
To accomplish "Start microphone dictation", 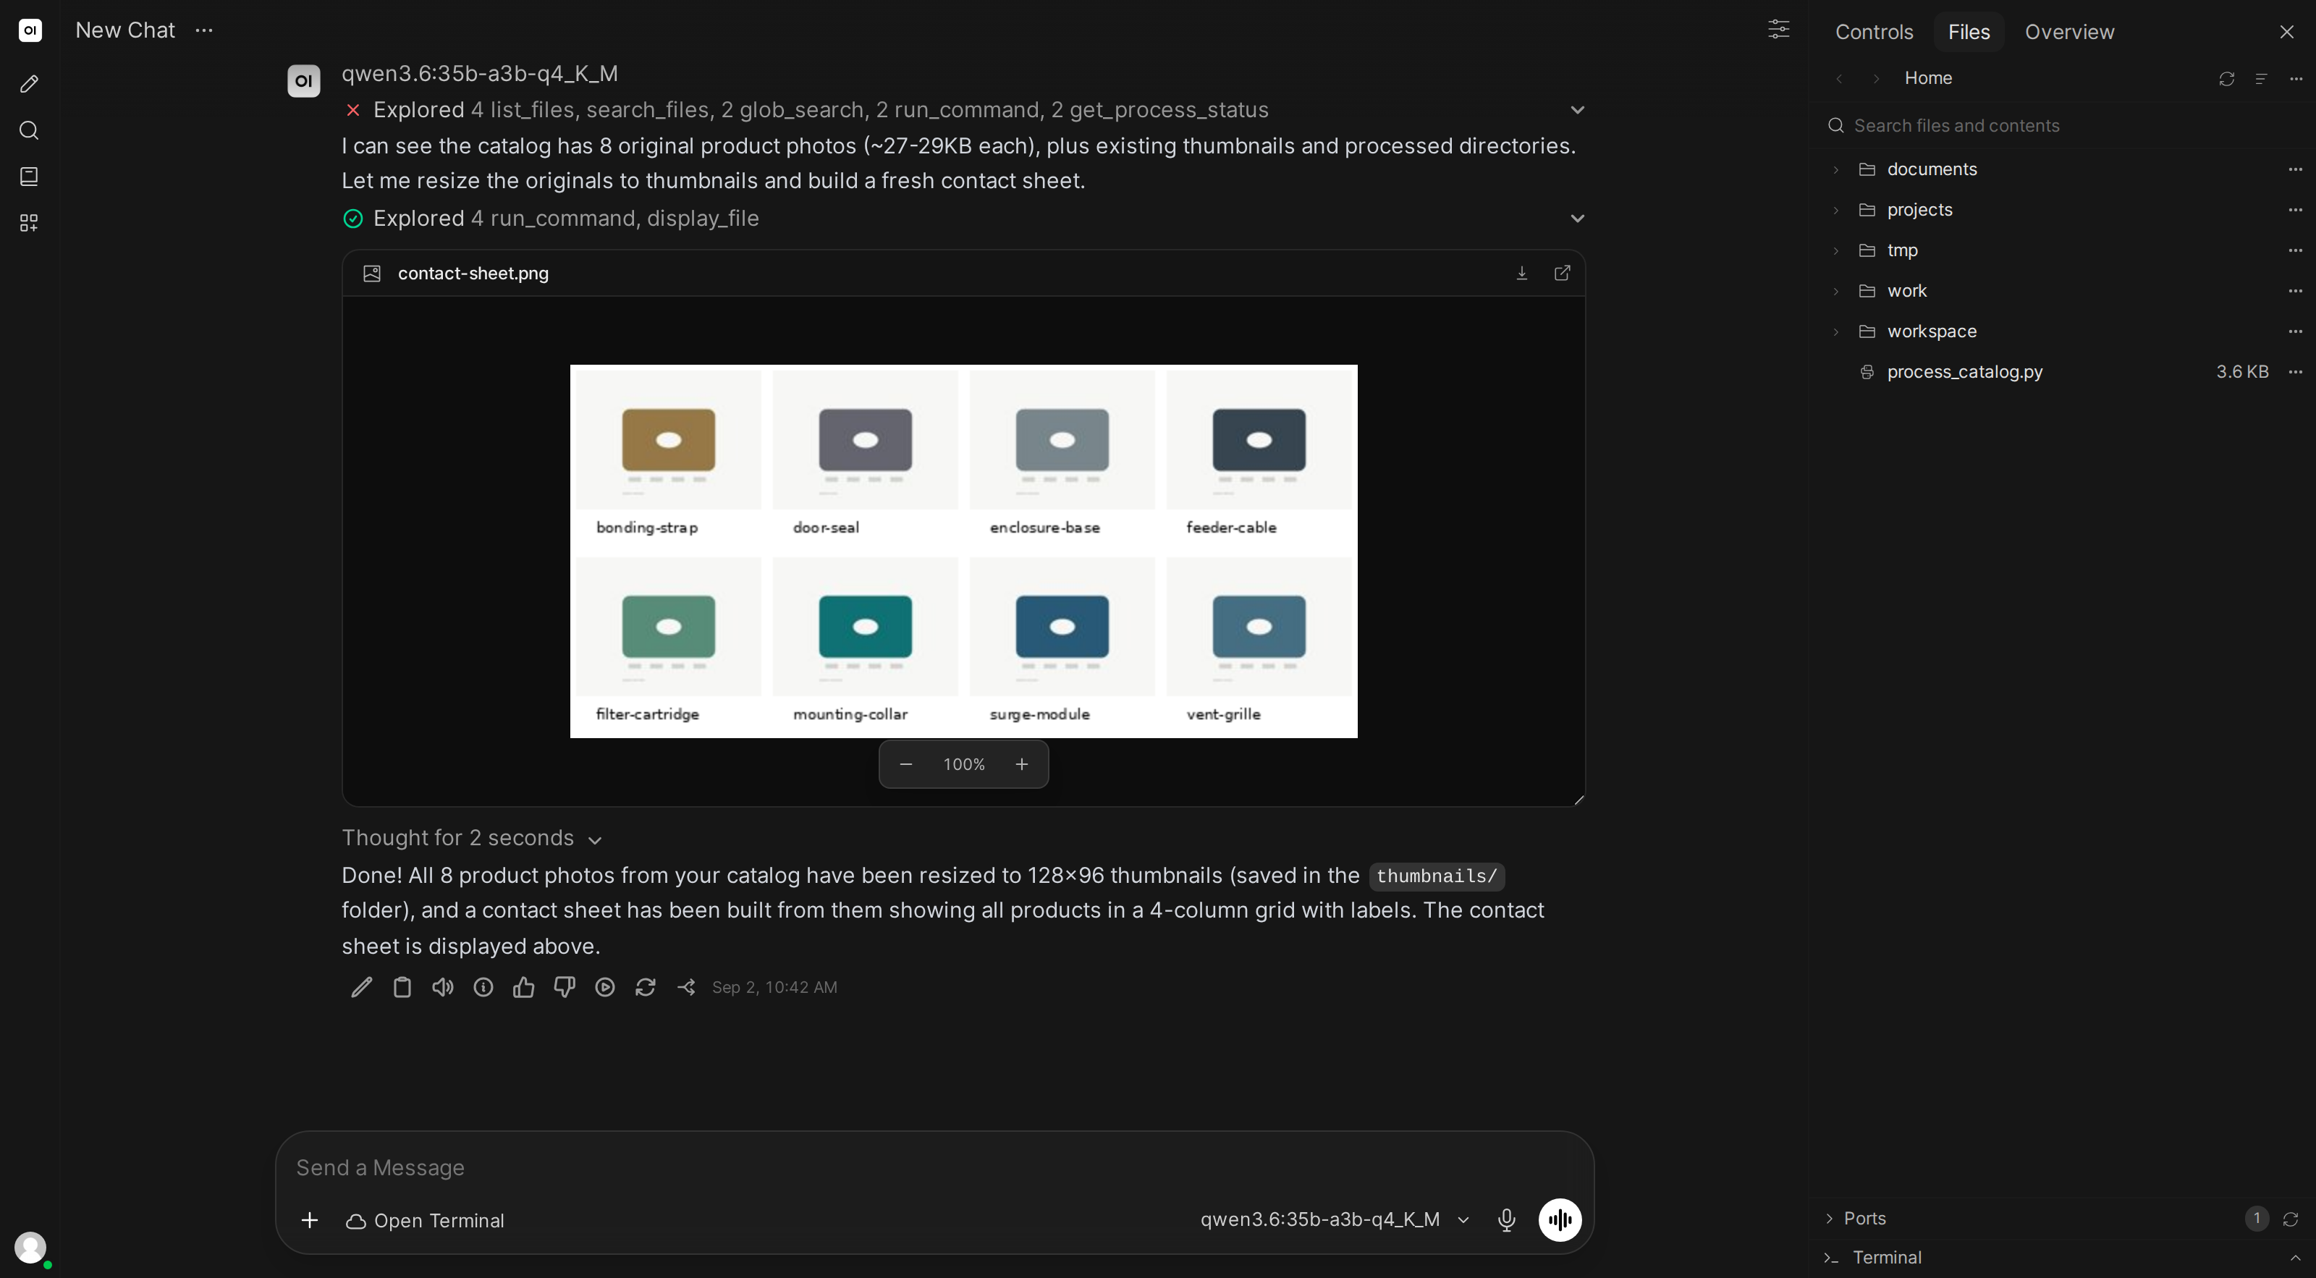I will pyautogui.click(x=1506, y=1219).
